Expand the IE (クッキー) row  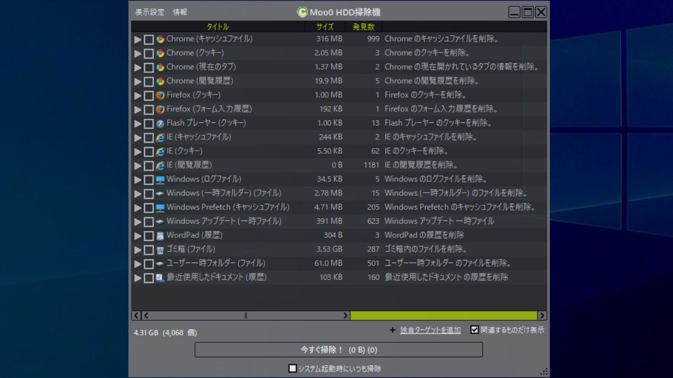point(138,152)
